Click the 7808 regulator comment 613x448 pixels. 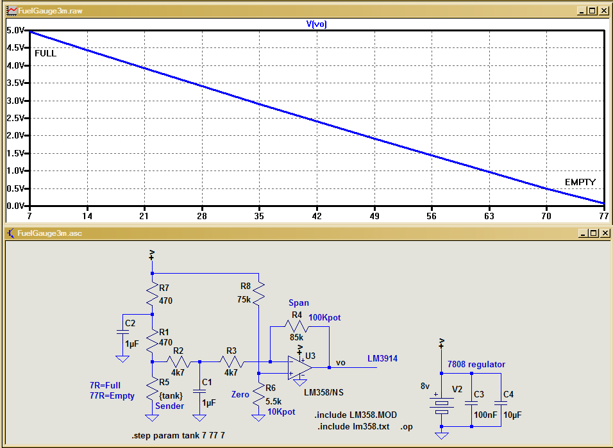coord(476,364)
